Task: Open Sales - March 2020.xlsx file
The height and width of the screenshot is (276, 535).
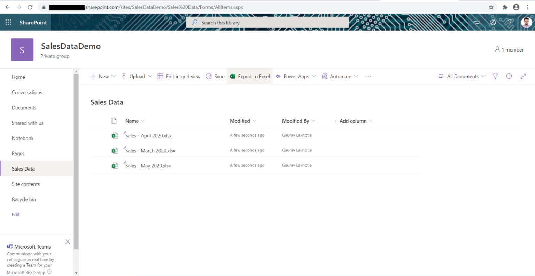Action: click(150, 151)
